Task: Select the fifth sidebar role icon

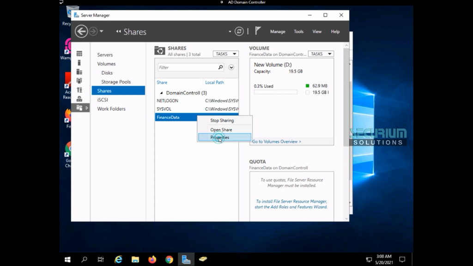Action: 79,90
